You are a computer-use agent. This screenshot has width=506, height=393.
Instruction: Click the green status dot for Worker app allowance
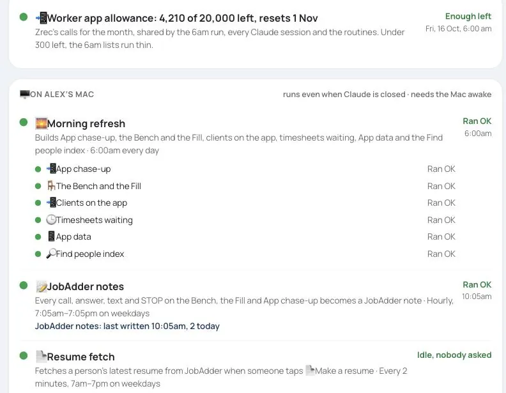(24, 17)
